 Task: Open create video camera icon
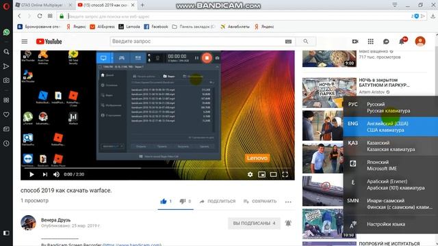355,42
